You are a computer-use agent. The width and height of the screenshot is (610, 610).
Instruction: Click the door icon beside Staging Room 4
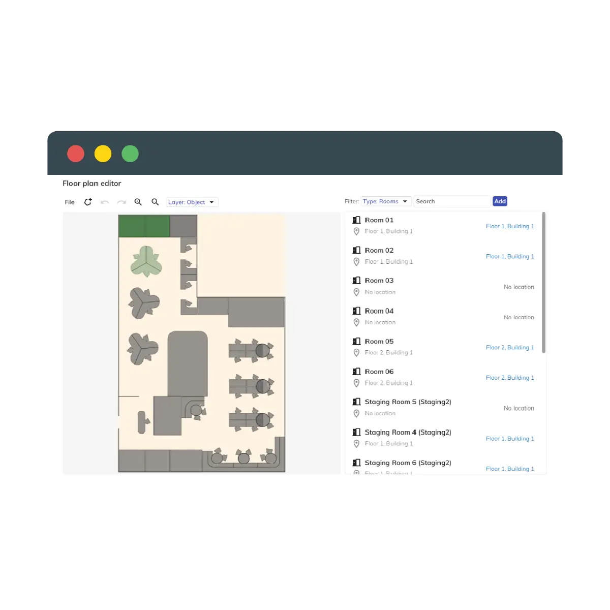356,433
